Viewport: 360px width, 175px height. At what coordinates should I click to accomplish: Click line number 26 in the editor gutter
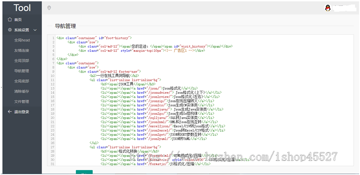coord(52,143)
